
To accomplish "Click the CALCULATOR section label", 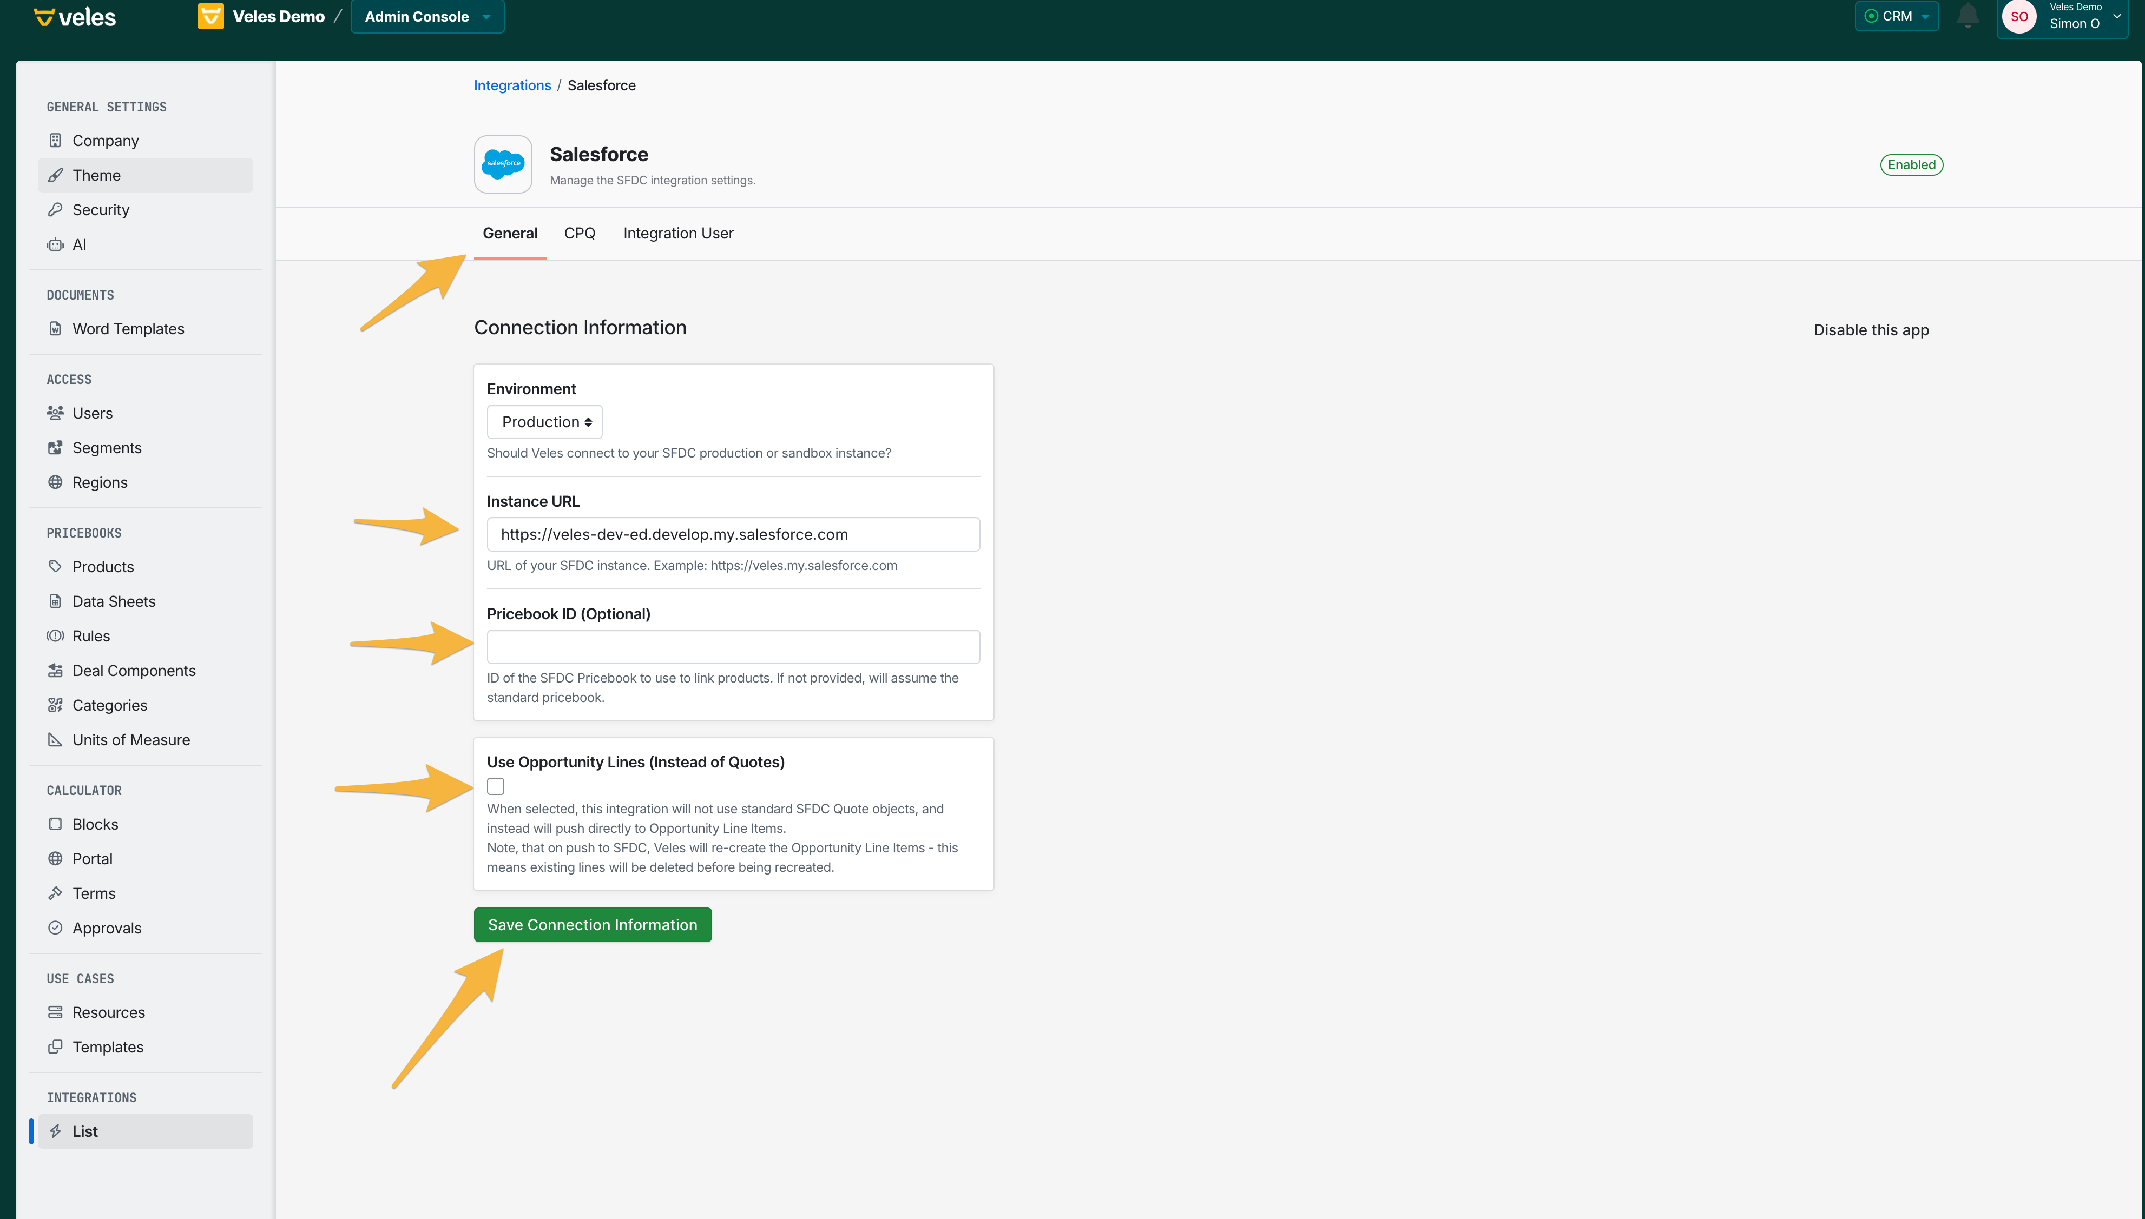I will click(x=84, y=790).
